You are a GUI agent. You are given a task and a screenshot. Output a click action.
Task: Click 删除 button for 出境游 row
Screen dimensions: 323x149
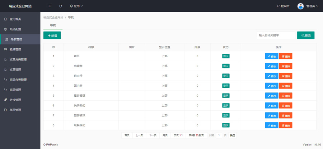tap(285, 66)
